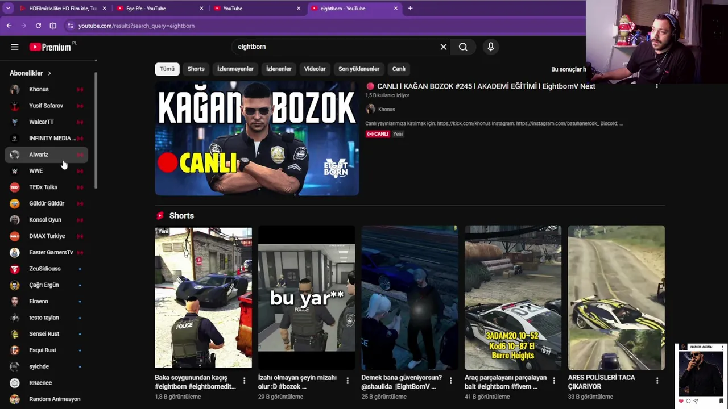Play the Demek bana güveniyorsun short
This screenshot has width=728, height=409.
(409, 298)
